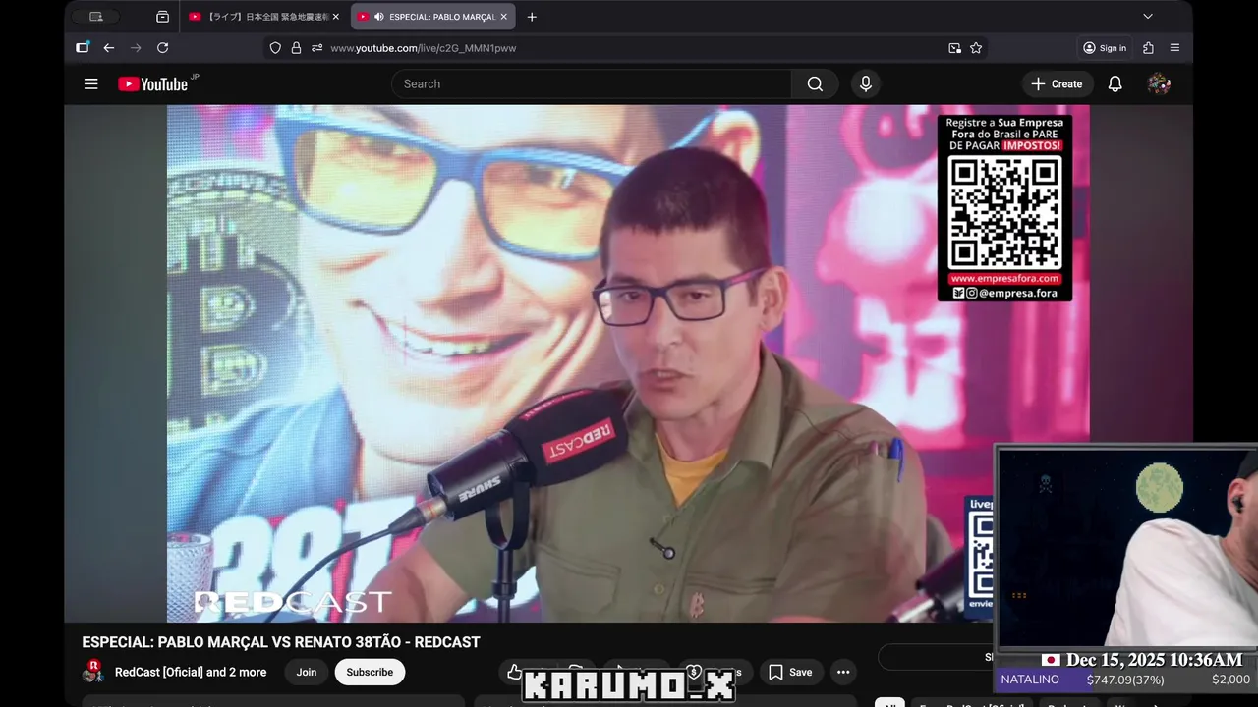
Task: Open the tab-view container icon left of the tabs
Action: pyautogui.click(x=162, y=17)
